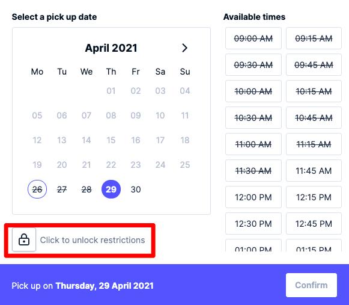The width and height of the screenshot is (349, 305).
Task: Click the crossed-out date 28
Action: (86, 189)
